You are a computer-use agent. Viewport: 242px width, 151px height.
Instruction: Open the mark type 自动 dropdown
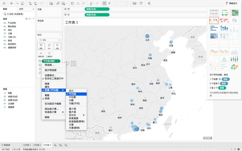click(49, 40)
